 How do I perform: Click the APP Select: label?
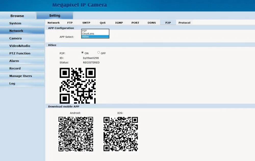(67, 37)
